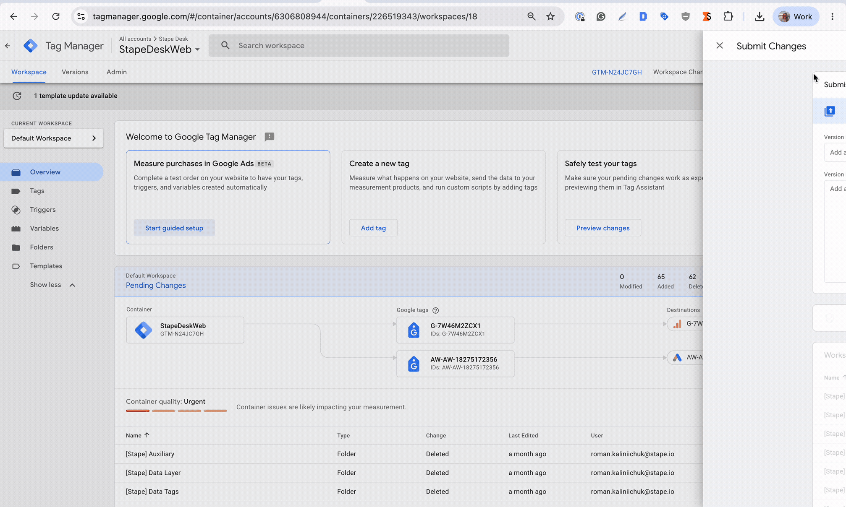Click the Search workspace field
The width and height of the screenshot is (846, 507).
[x=359, y=45]
